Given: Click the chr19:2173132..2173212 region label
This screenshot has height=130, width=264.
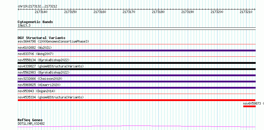Looking at the screenshot, I should [37, 6].
